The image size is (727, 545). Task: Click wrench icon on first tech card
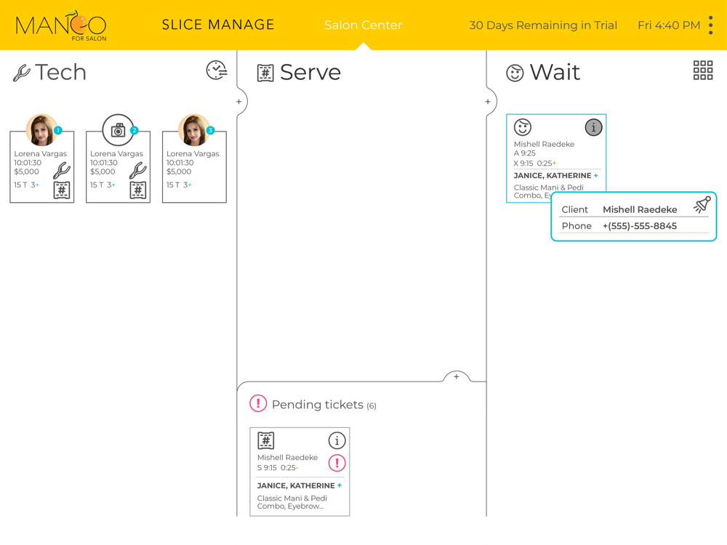(x=62, y=170)
